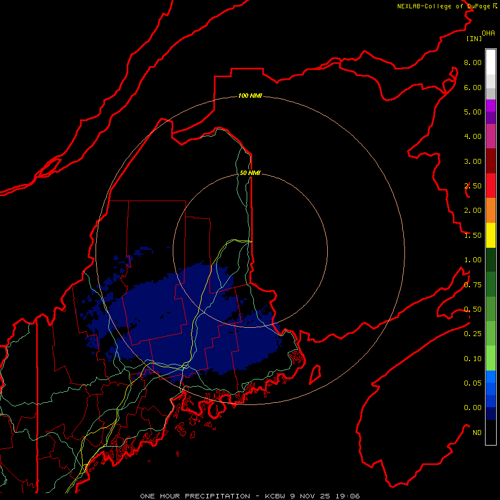Click the 0.10 legend value

(x=473, y=359)
